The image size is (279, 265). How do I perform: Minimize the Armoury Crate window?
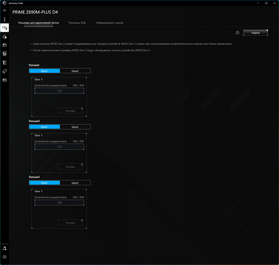(x=258, y=3)
